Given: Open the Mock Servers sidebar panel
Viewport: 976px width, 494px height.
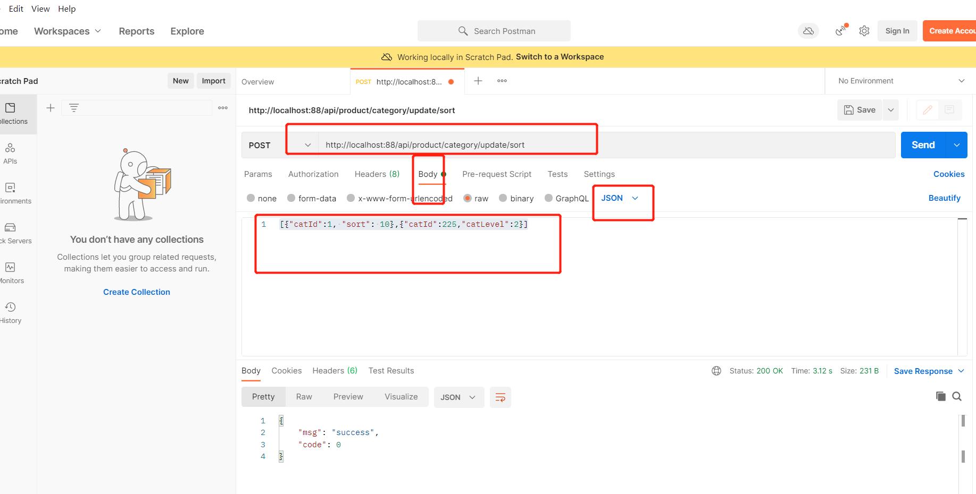Looking at the screenshot, I should [13, 233].
